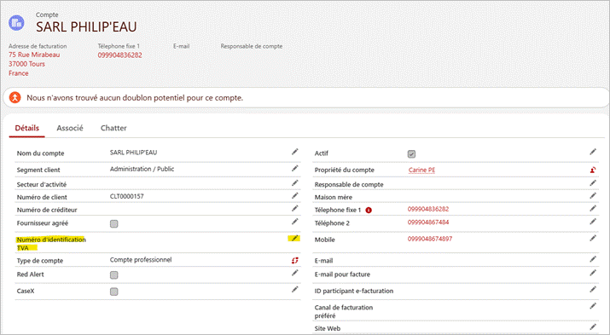Click Téléphone fixe 1 number in details

(x=428, y=209)
